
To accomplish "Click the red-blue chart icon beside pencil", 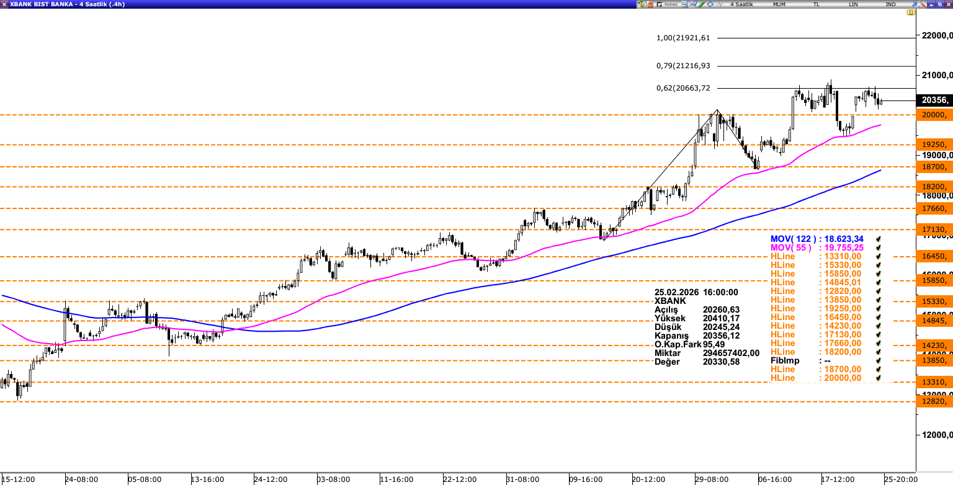I will pos(692,4).
